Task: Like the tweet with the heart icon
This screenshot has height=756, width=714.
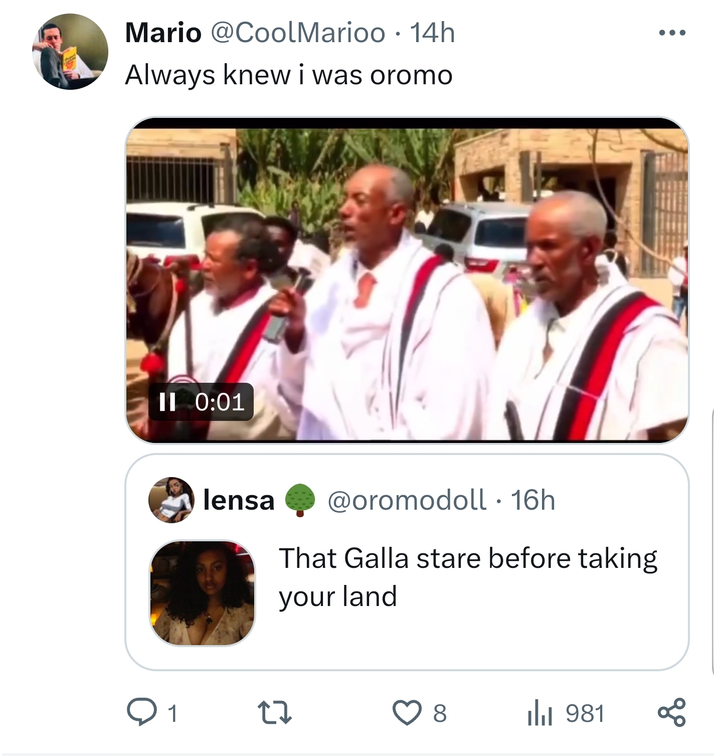Action: (x=407, y=712)
